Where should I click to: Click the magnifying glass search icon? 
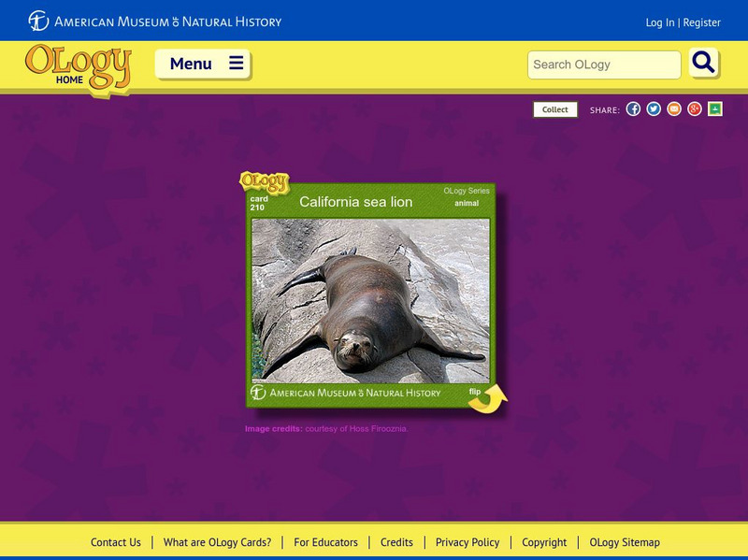(703, 65)
